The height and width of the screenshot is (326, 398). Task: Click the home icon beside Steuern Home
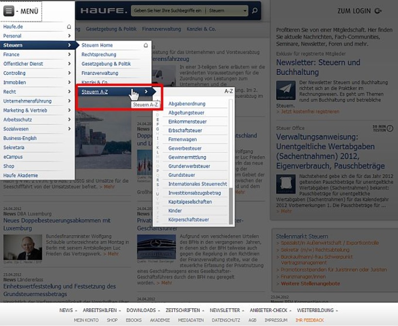[x=146, y=45]
